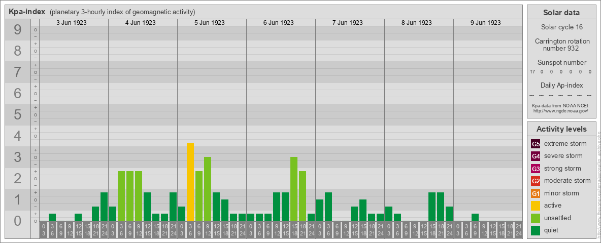Click the G3 strong storm legend icon

point(536,169)
